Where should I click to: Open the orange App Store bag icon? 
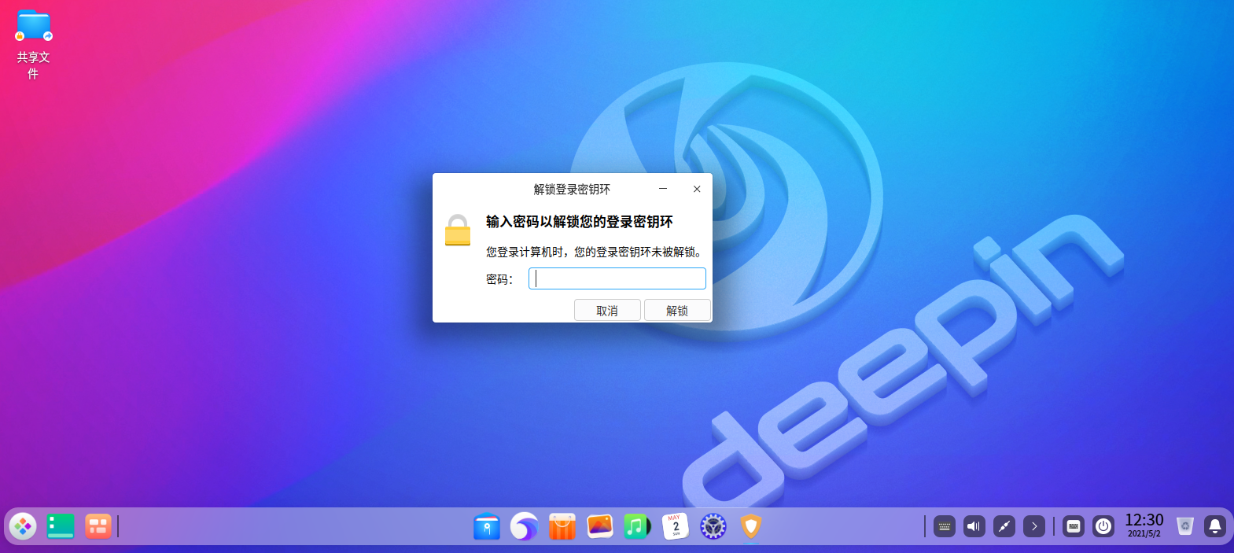click(562, 526)
